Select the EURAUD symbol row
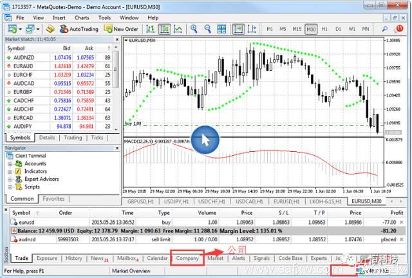Viewport: 412px width, 278px height. point(59,66)
